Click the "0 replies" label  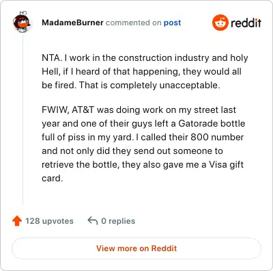pos(118,221)
